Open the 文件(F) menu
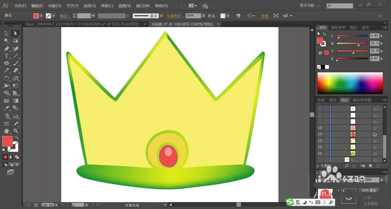 pyautogui.click(x=20, y=5)
